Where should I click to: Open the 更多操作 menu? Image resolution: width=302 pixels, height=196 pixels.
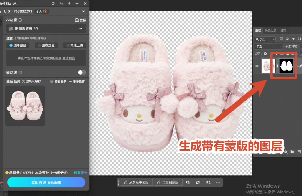point(77,81)
